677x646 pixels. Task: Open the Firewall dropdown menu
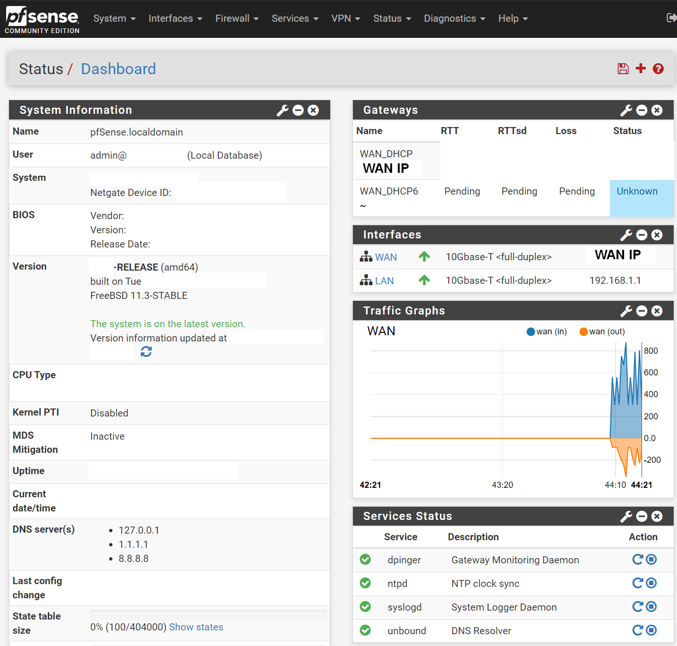237,18
